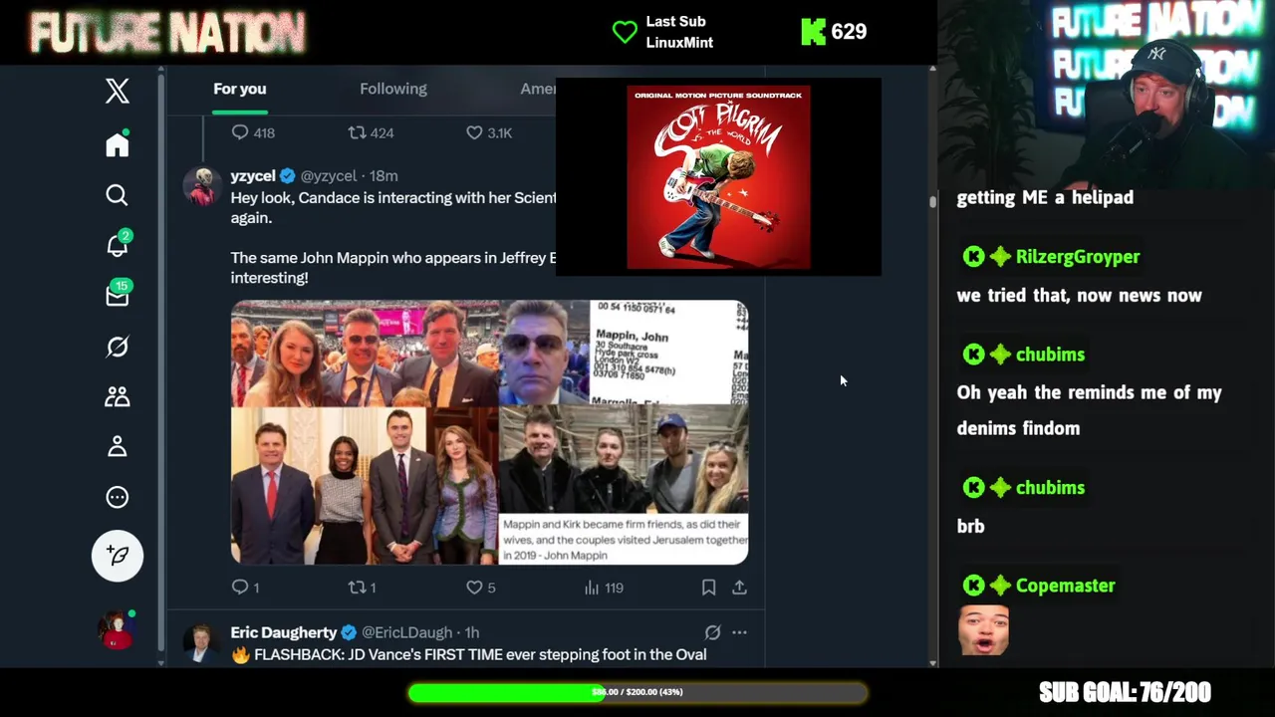Switch to the Following tab
The height and width of the screenshot is (717, 1275).
point(393,89)
